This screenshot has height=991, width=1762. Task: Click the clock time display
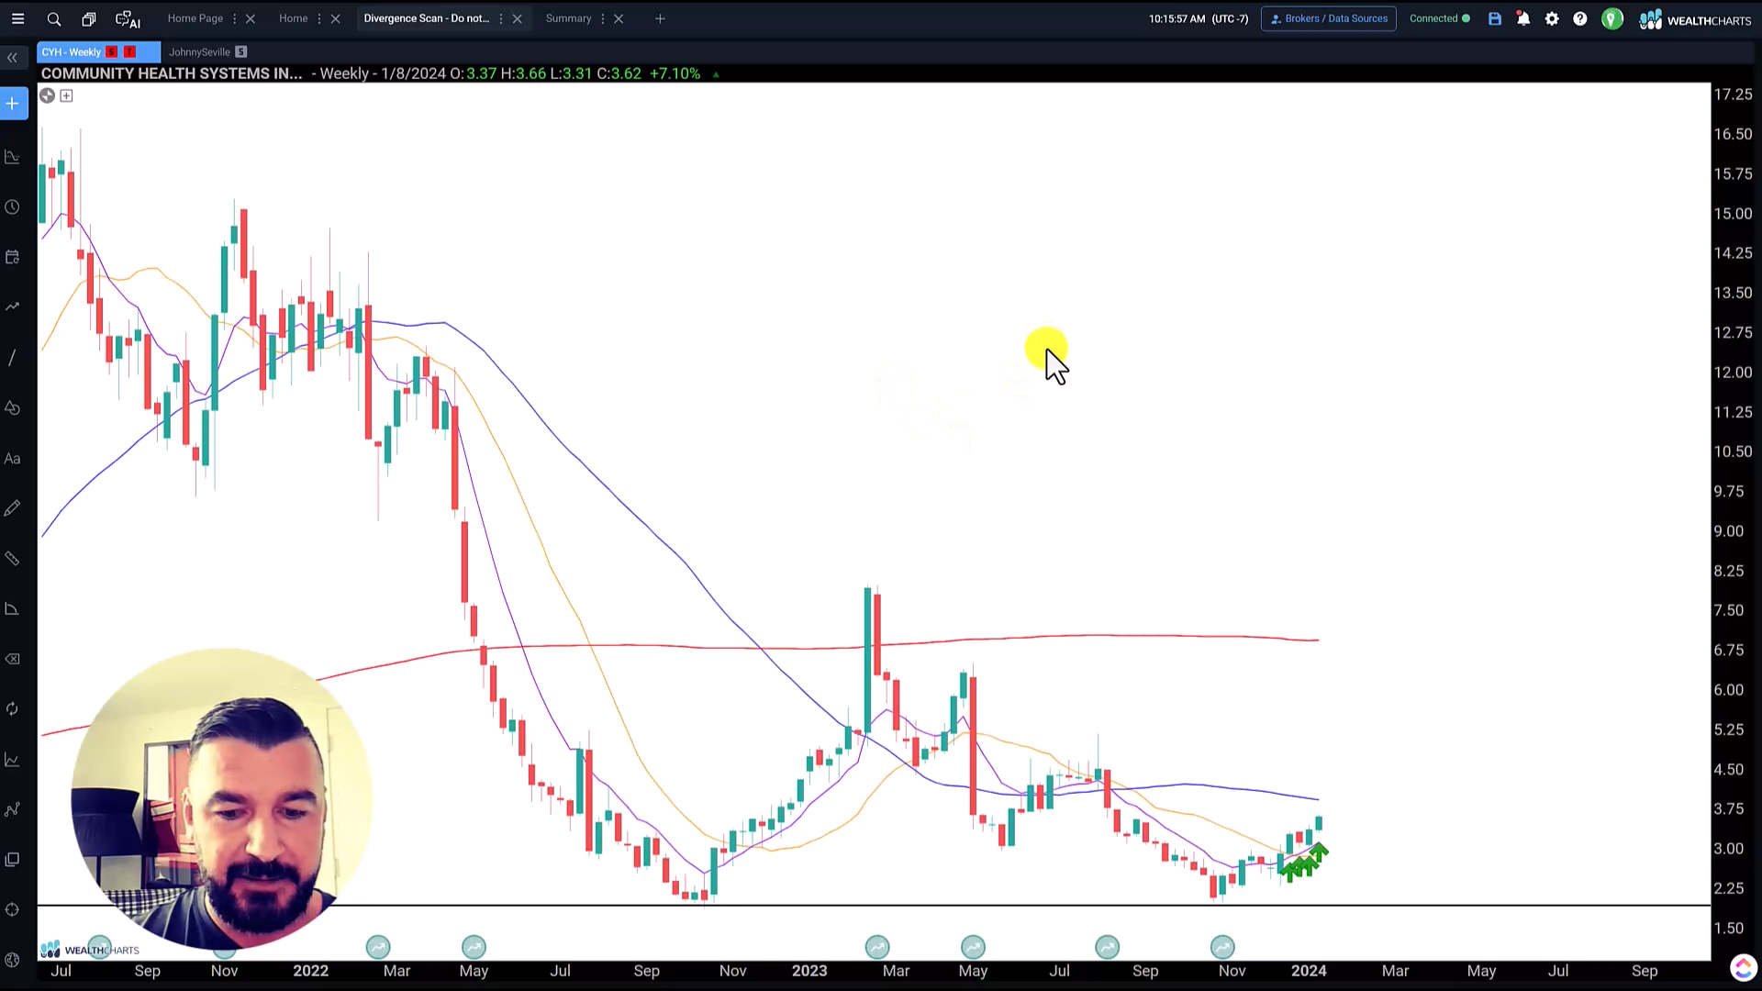(x=1199, y=18)
